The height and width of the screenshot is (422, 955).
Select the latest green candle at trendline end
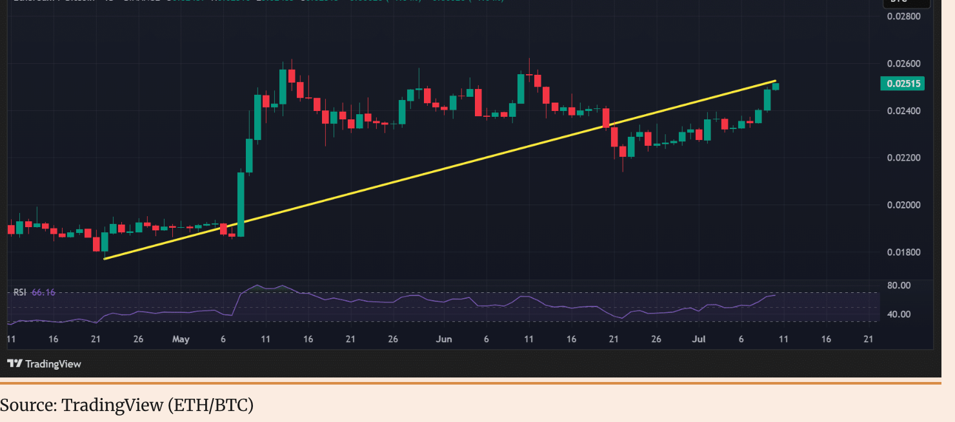[776, 86]
